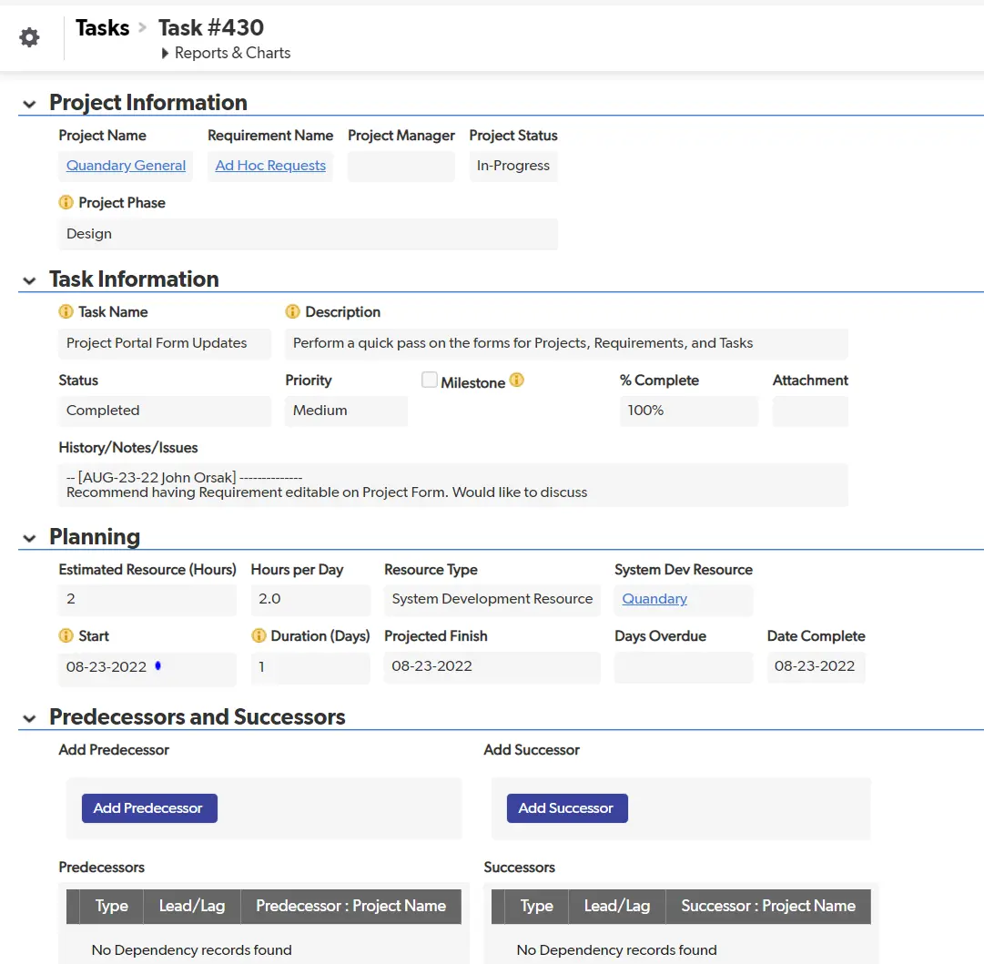The height and width of the screenshot is (964, 984).
Task: Click the Add Predecessor button
Action: click(x=148, y=807)
